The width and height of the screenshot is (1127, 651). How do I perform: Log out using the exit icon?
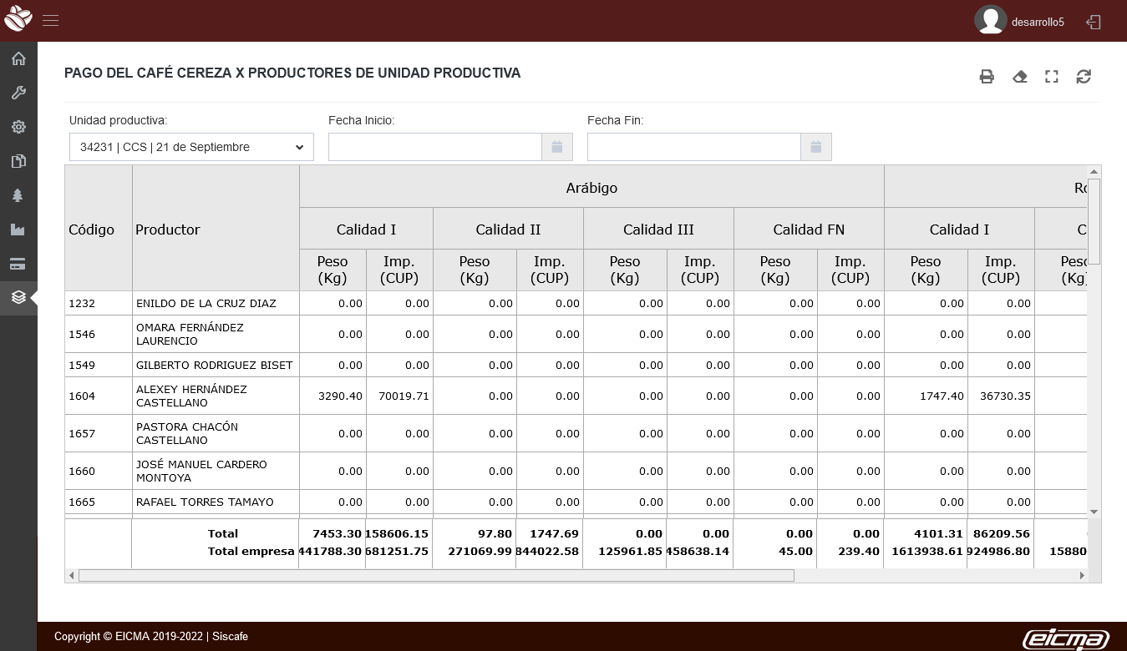click(1094, 22)
